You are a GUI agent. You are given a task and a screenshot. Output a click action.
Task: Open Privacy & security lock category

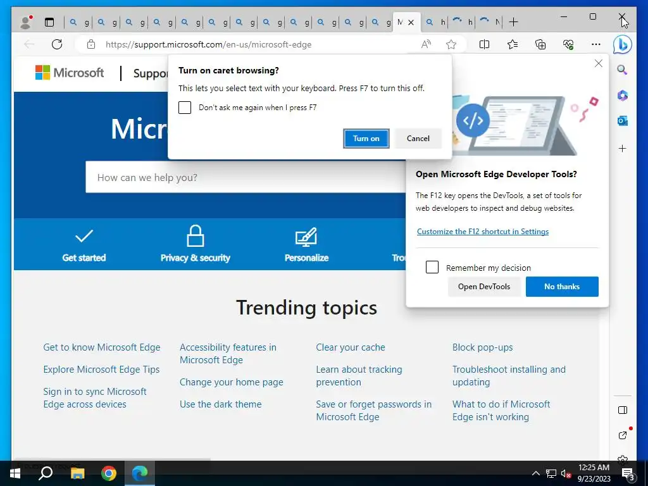click(195, 244)
